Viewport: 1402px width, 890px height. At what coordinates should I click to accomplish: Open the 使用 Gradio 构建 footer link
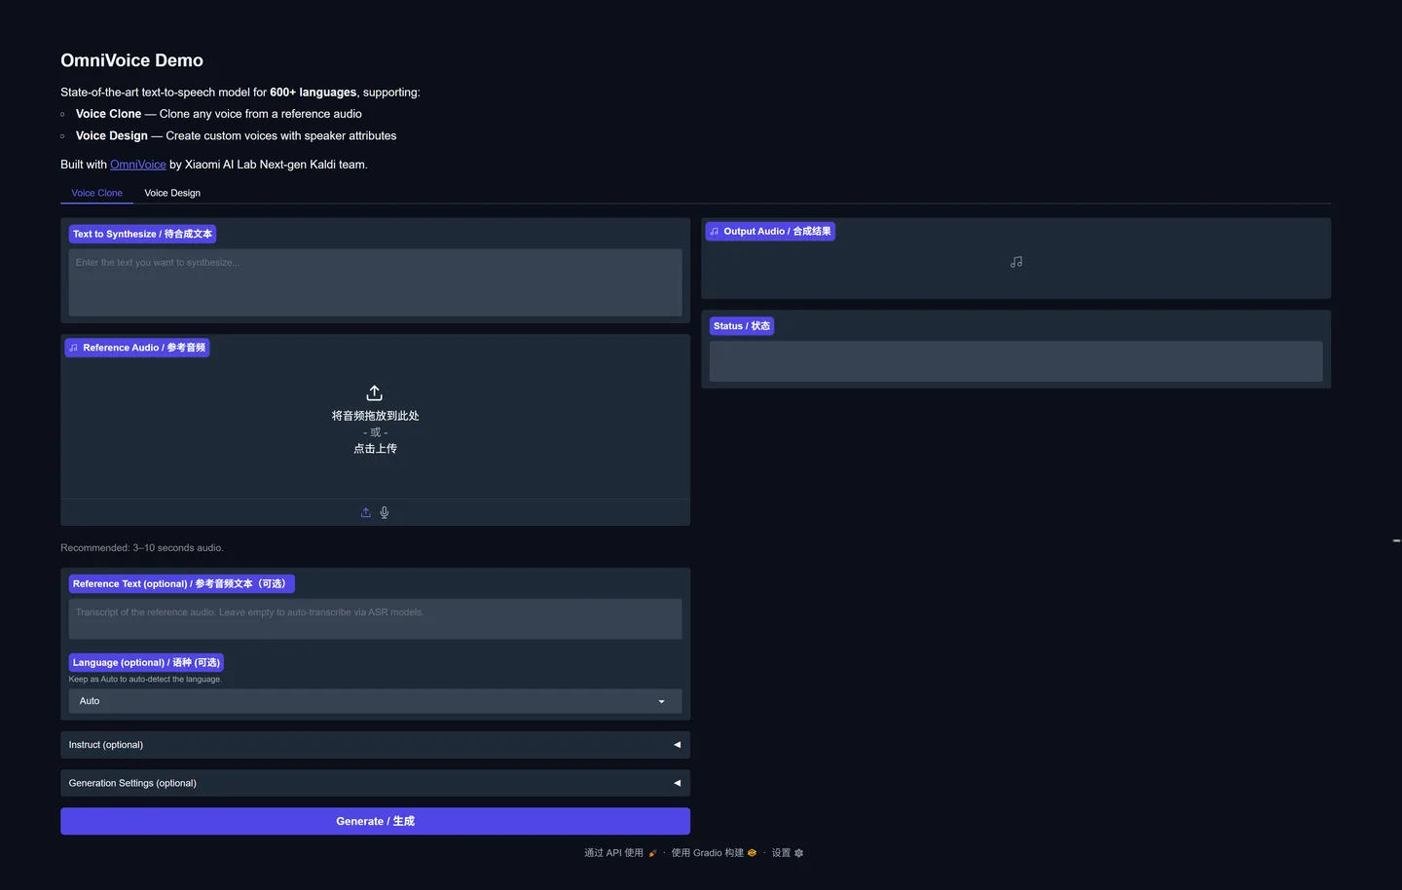point(714,853)
